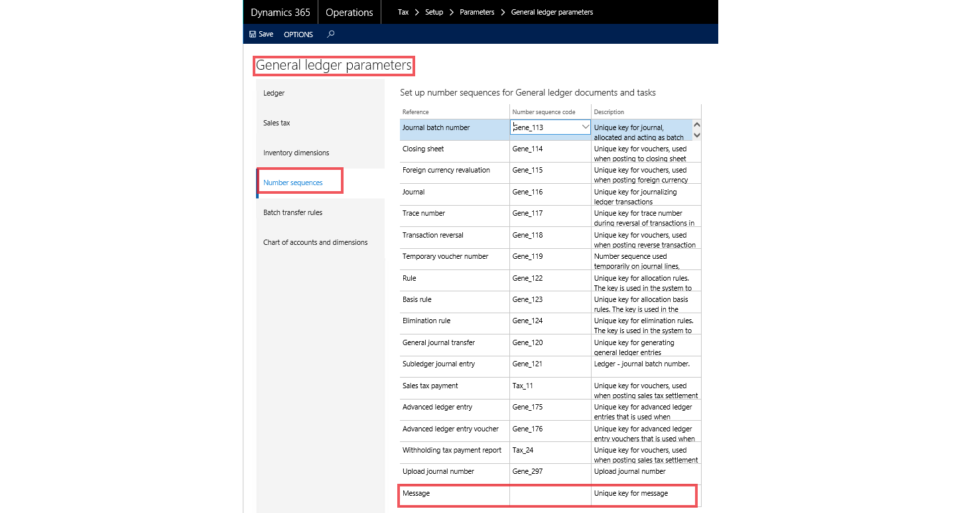This screenshot has width=961, height=513.
Task: Click the Gene_122 code cell
Action: (550, 281)
